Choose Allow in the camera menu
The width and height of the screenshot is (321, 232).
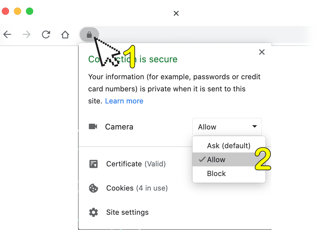216,160
